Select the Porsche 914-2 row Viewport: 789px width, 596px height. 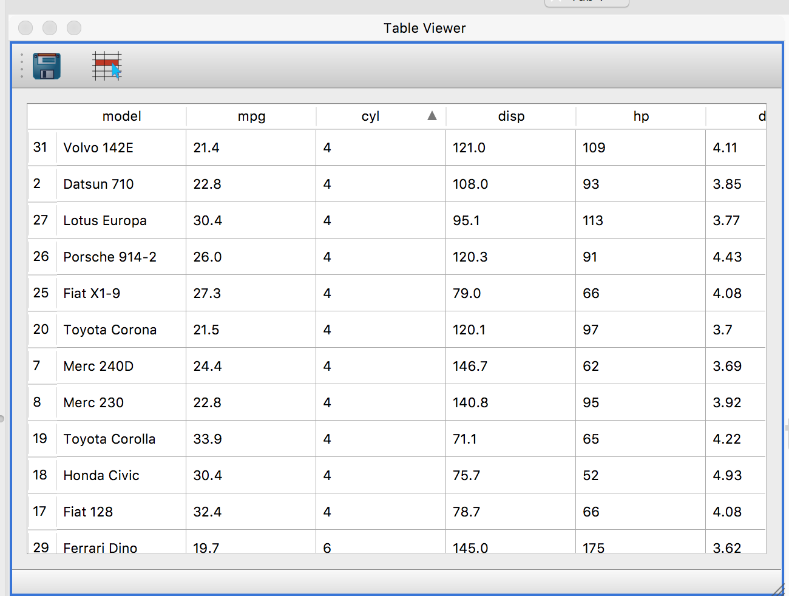(x=109, y=257)
